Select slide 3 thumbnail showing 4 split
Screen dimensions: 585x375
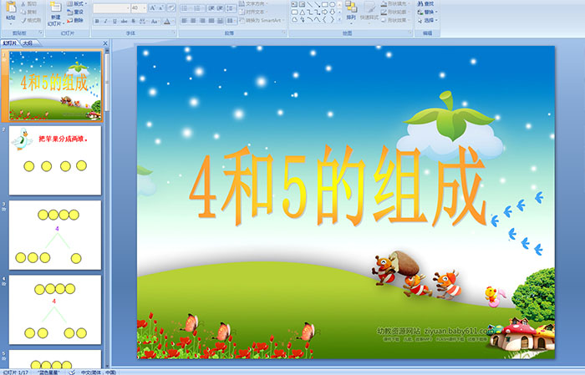click(55, 235)
